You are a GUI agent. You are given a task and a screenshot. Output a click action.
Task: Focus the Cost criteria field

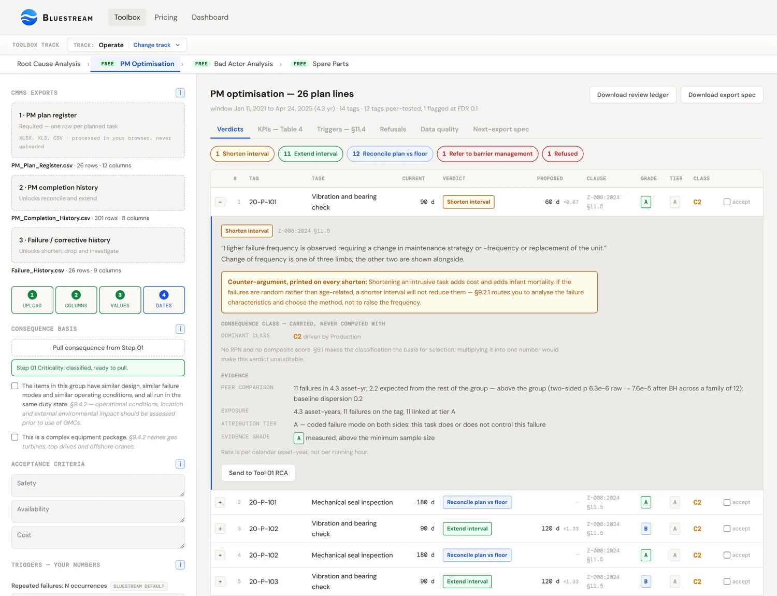pos(98,537)
